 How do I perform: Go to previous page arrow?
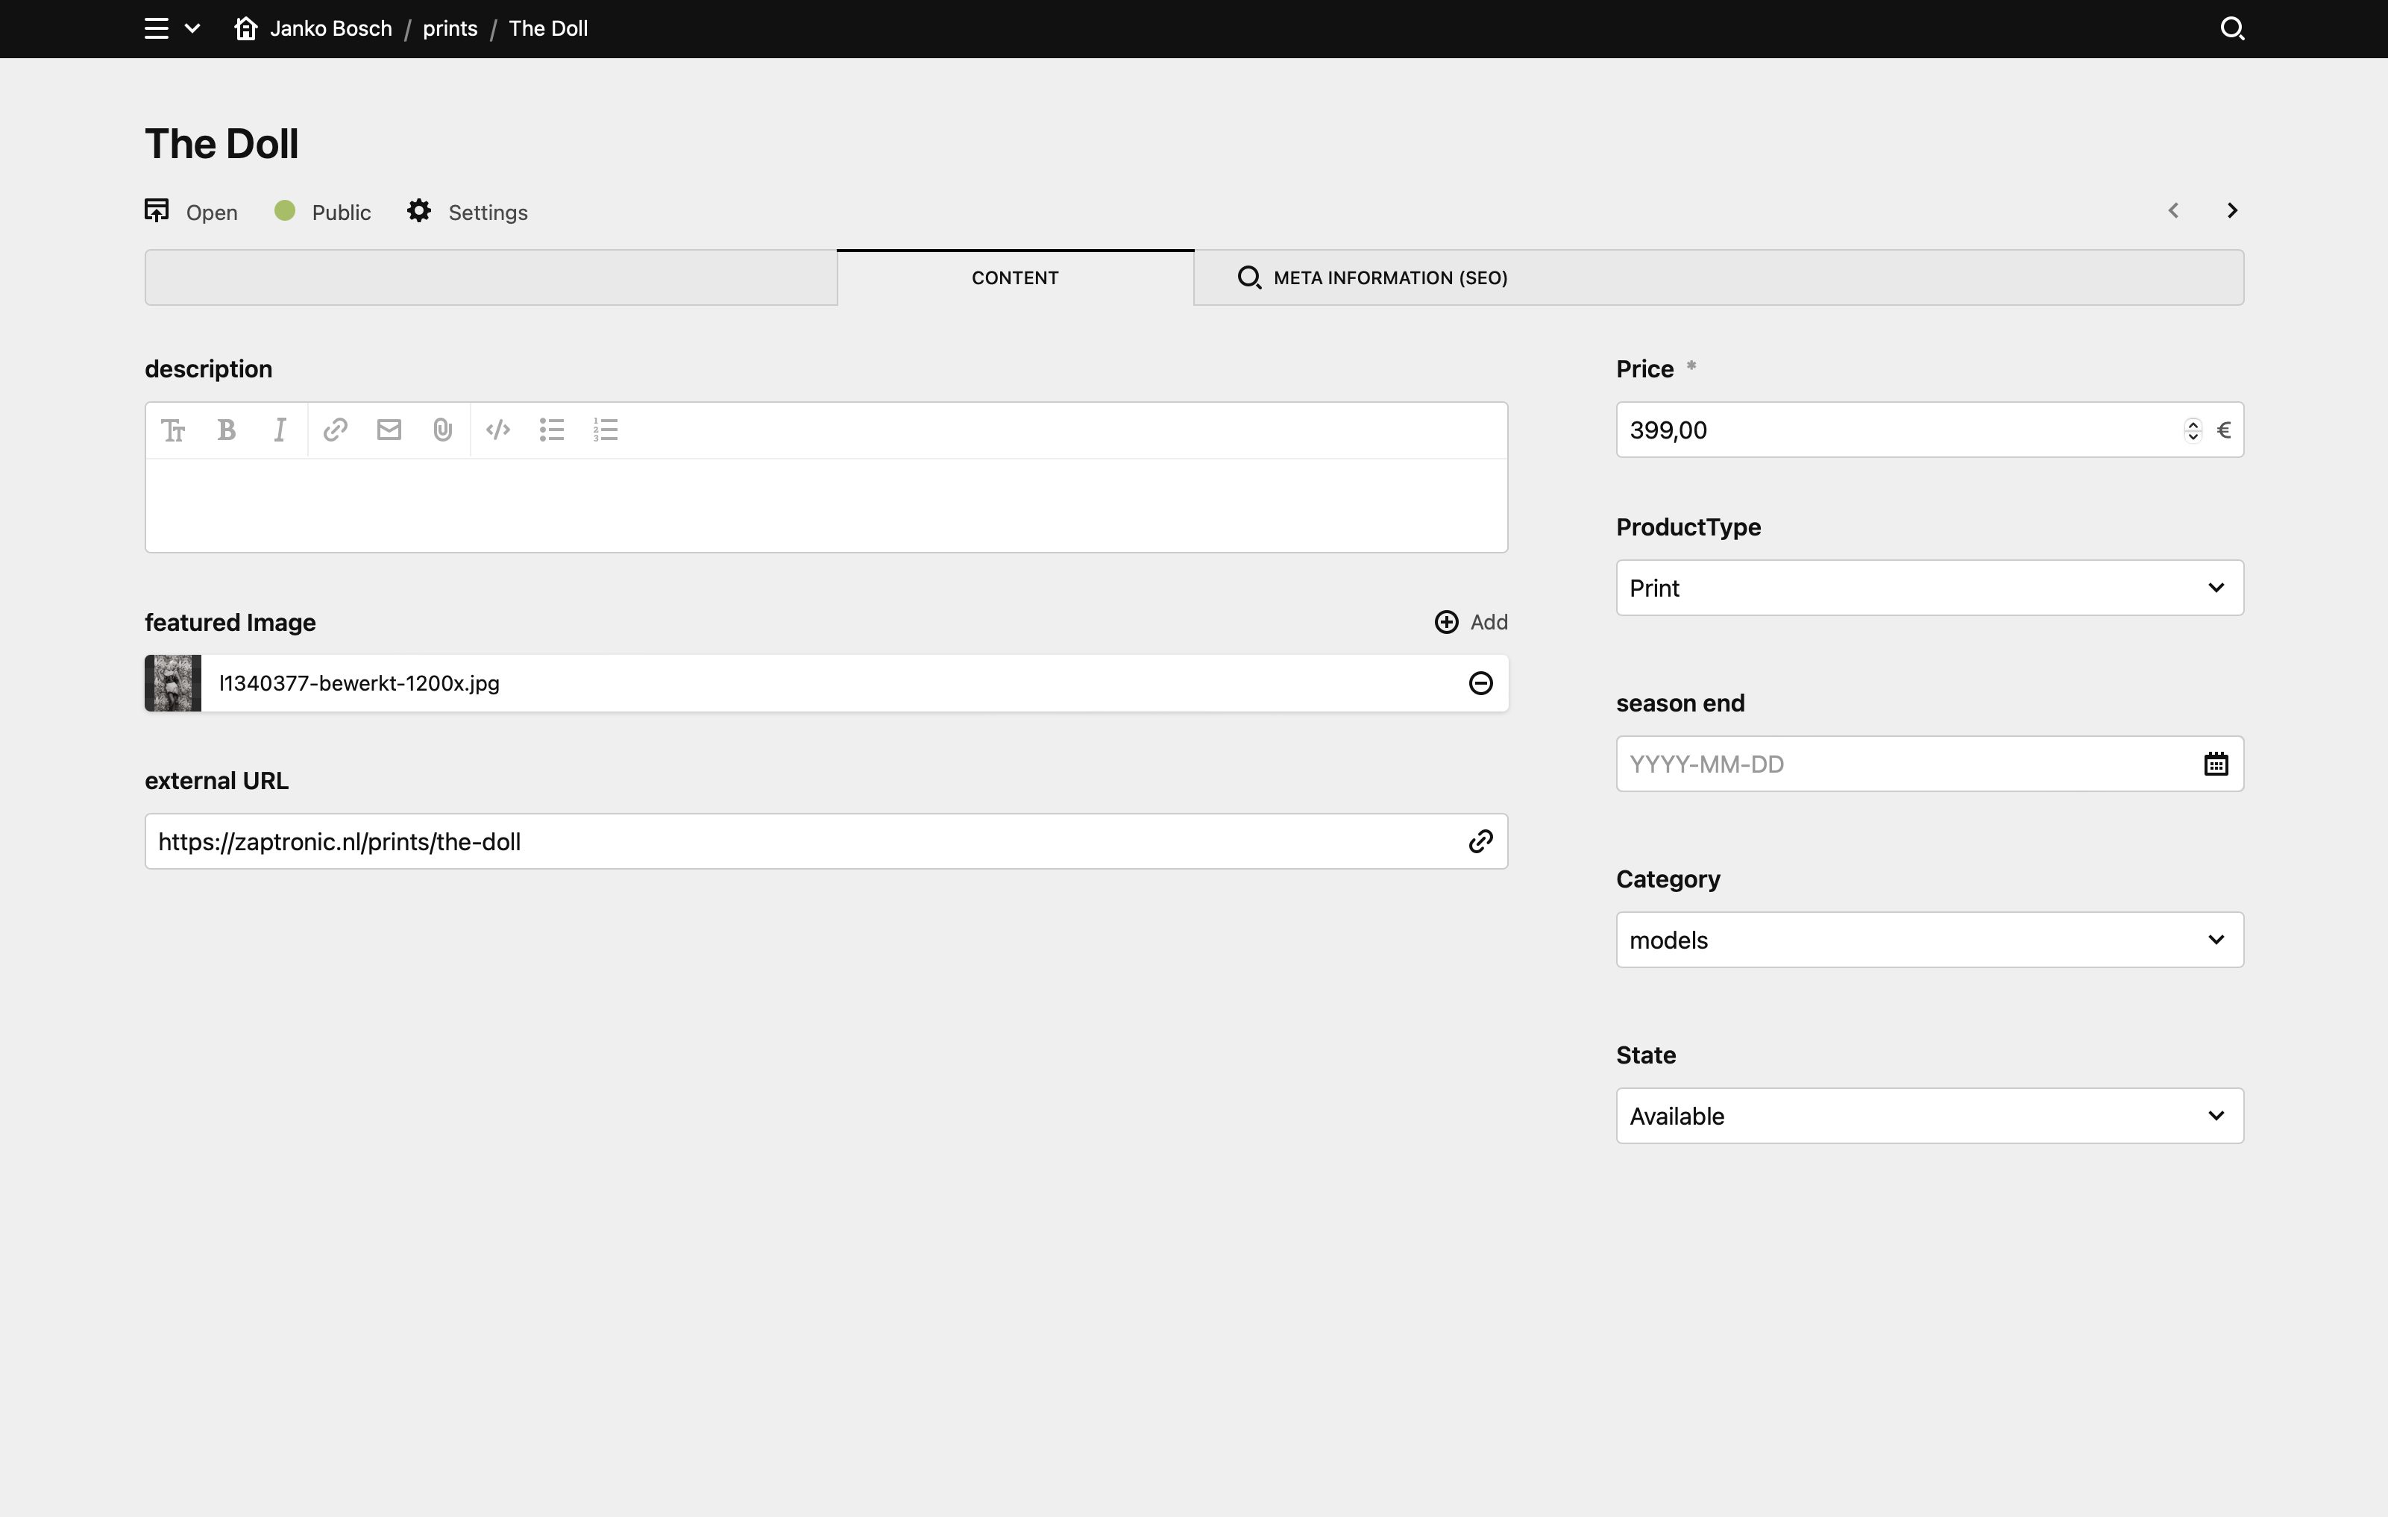(x=2172, y=210)
